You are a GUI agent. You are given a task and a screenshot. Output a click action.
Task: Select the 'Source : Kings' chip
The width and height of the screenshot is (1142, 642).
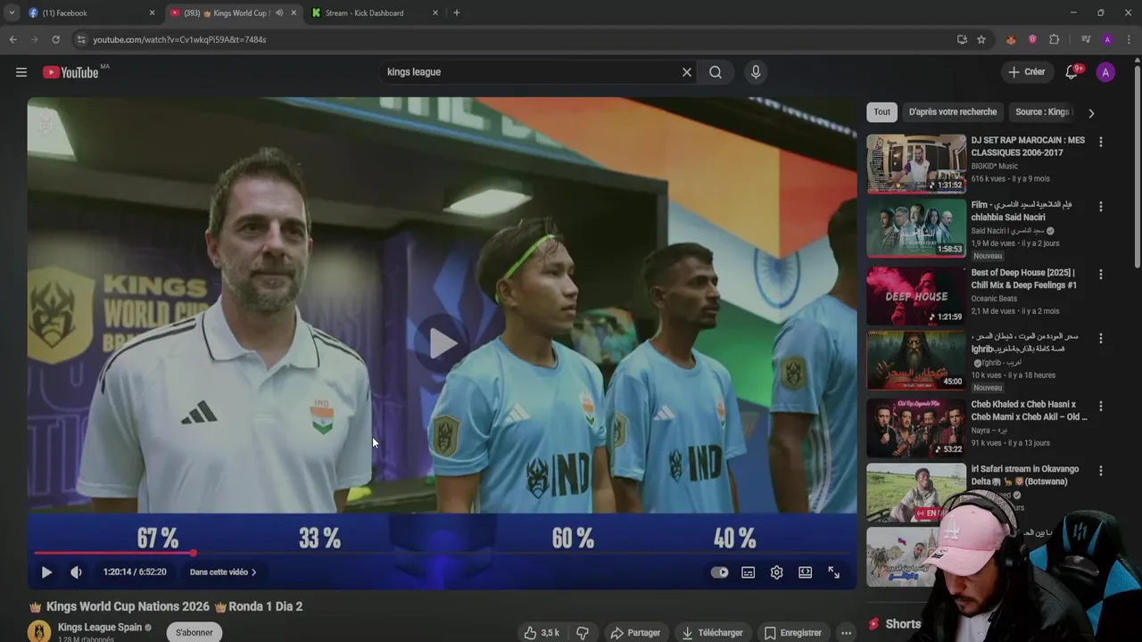1042,112
